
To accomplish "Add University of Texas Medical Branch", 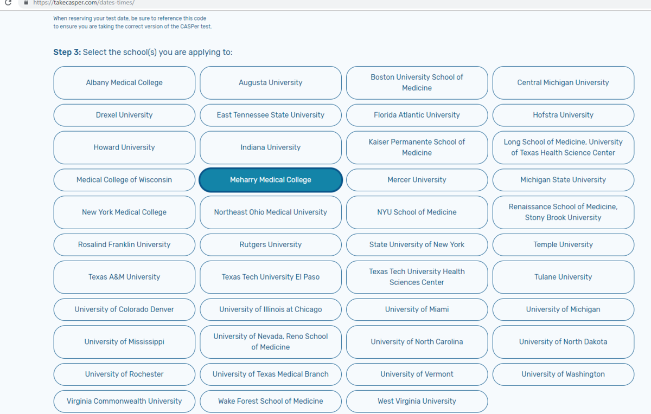I will tap(271, 374).
